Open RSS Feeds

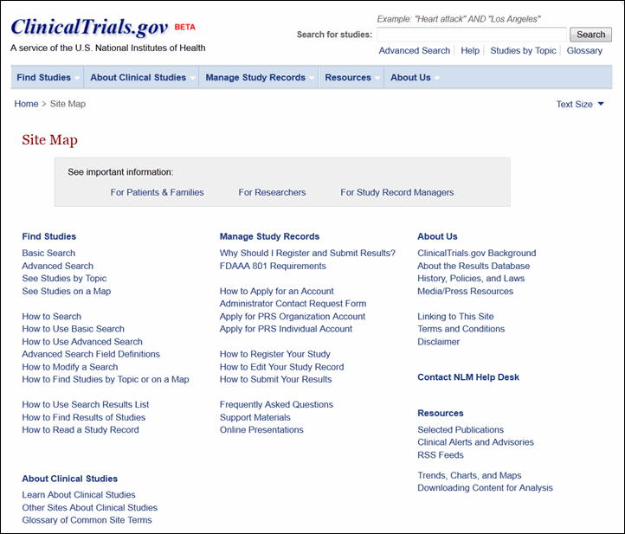(441, 455)
